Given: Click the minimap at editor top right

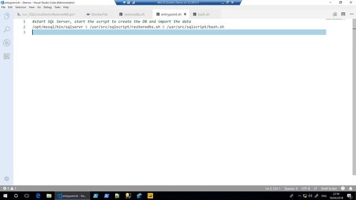Looking at the screenshot, I should 335,19.
